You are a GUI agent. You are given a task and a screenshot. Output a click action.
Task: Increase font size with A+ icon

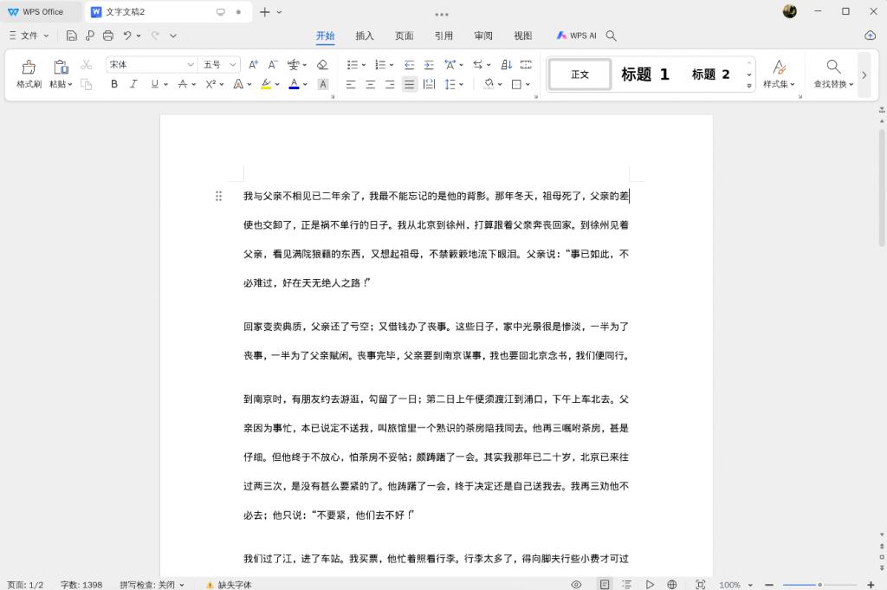coord(254,64)
